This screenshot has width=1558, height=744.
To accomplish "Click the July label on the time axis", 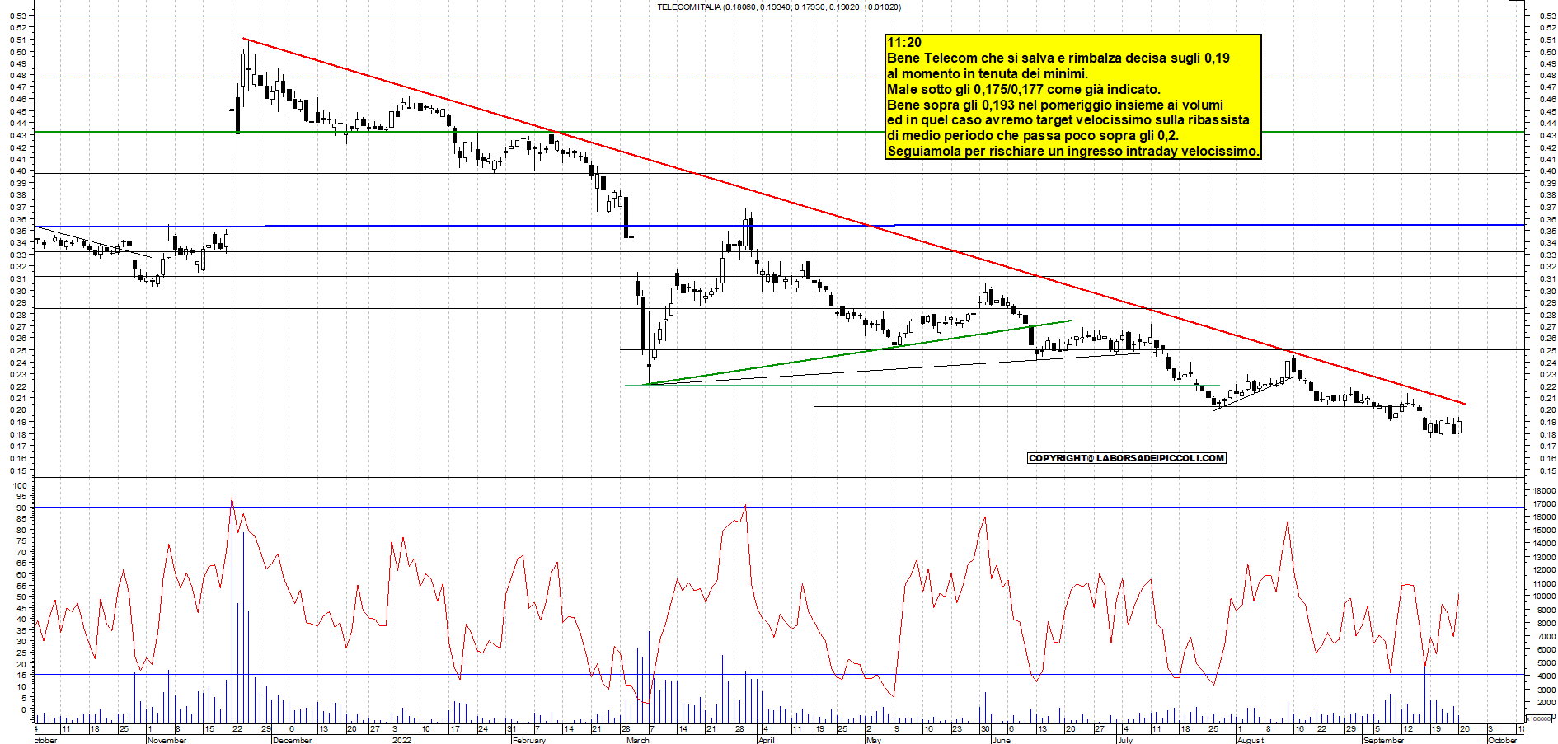I will tap(1125, 740).
